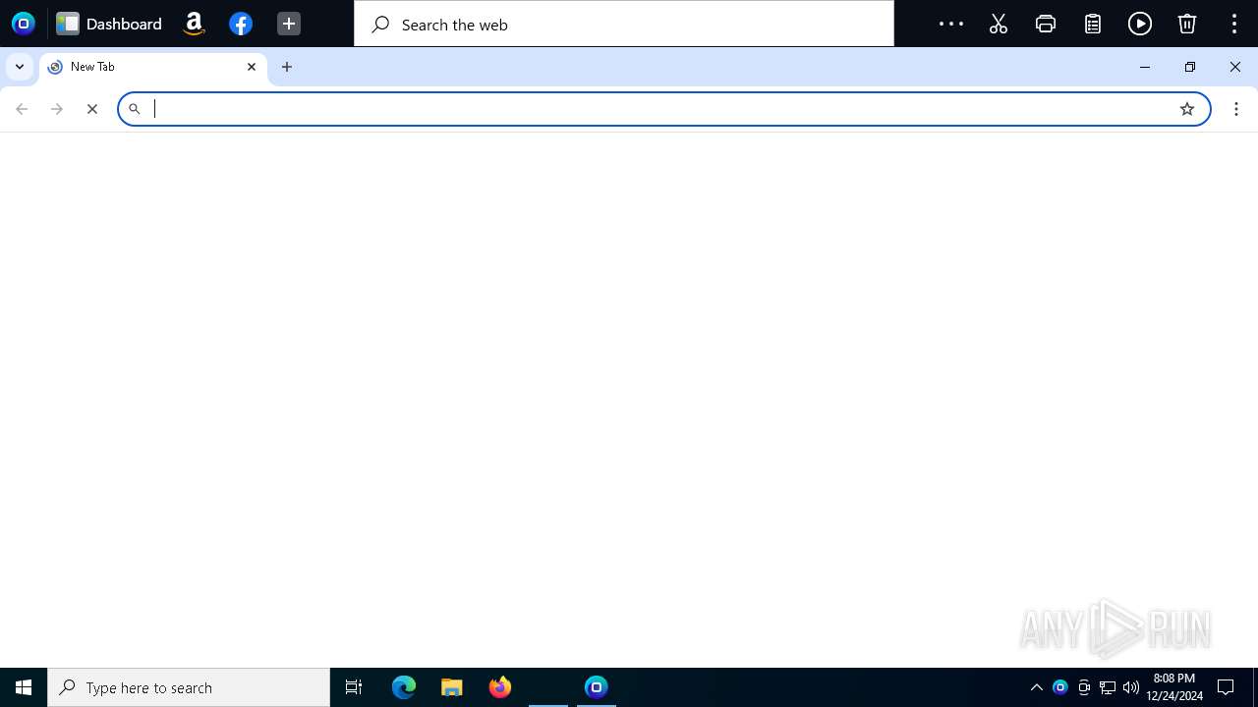Click the blue browser logo icon in the top bar
The width and height of the screenshot is (1258, 707).
[x=23, y=24]
